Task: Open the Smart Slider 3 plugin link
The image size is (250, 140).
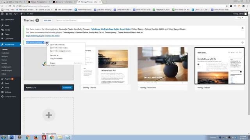Action: tap(126, 29)
